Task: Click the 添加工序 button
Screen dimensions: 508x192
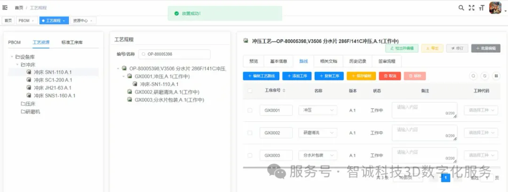Action: (297, 76)
